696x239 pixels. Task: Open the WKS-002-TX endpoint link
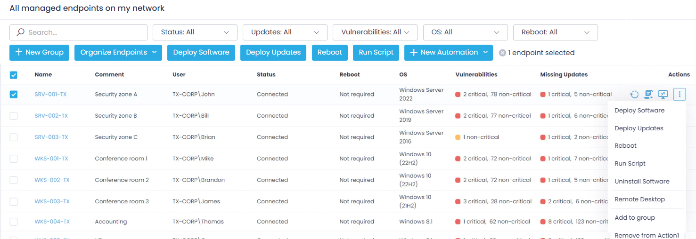52,180
